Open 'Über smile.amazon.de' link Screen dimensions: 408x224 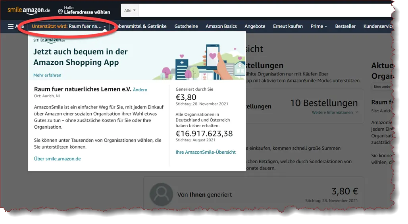57,158
